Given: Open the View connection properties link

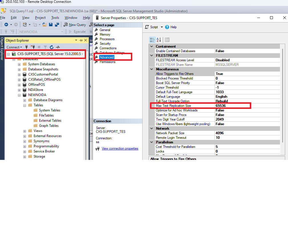Looking at the screenshot, I should coord(120,148).
